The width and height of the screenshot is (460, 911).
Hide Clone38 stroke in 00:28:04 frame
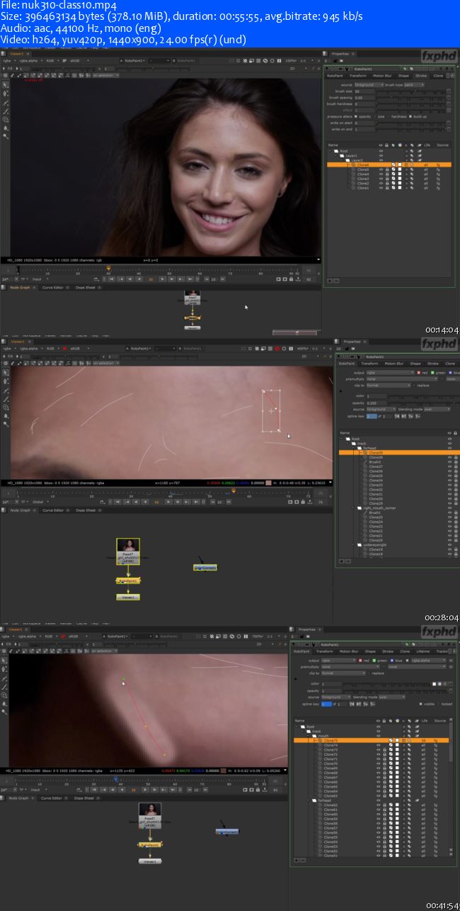[x=449, y=457]
